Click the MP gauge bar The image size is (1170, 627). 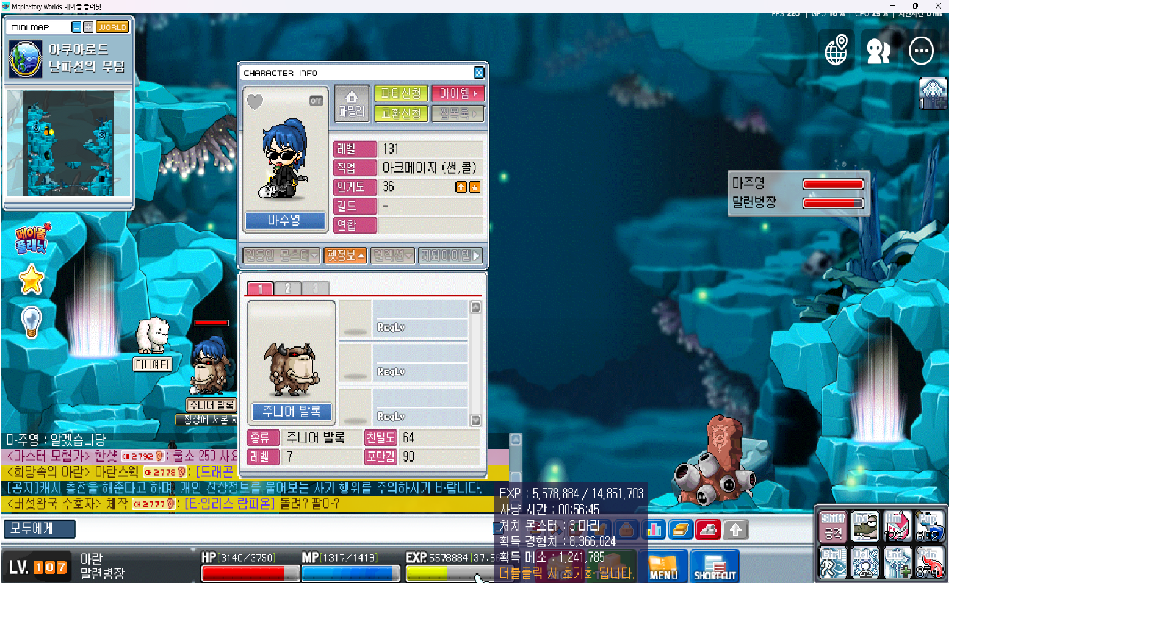pos(350,573)
